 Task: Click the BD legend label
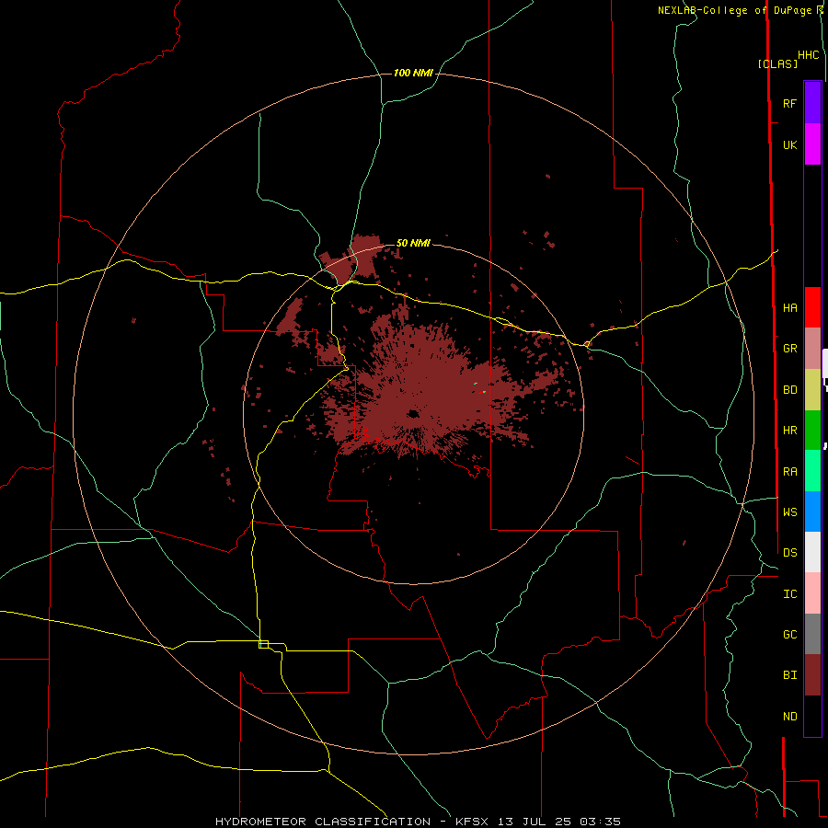[789, 390]
